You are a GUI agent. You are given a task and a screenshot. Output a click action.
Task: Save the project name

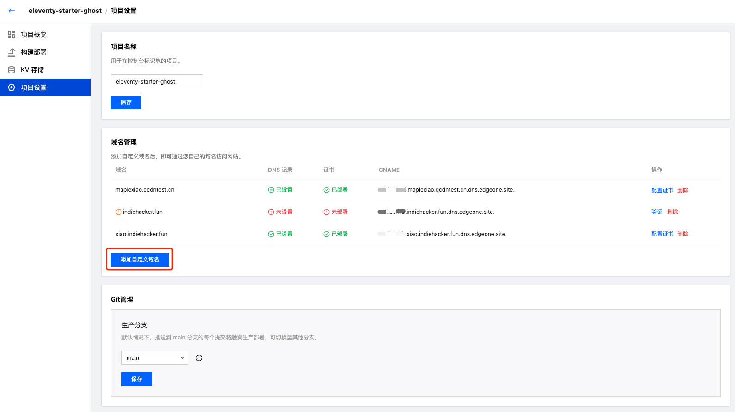pyautogui.click(x=126, y=103)
